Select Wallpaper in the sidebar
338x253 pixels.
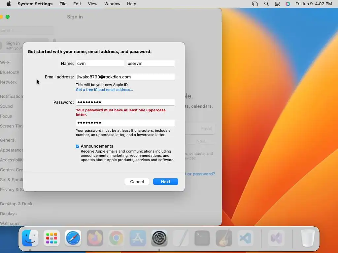click(x=10, y=223)
